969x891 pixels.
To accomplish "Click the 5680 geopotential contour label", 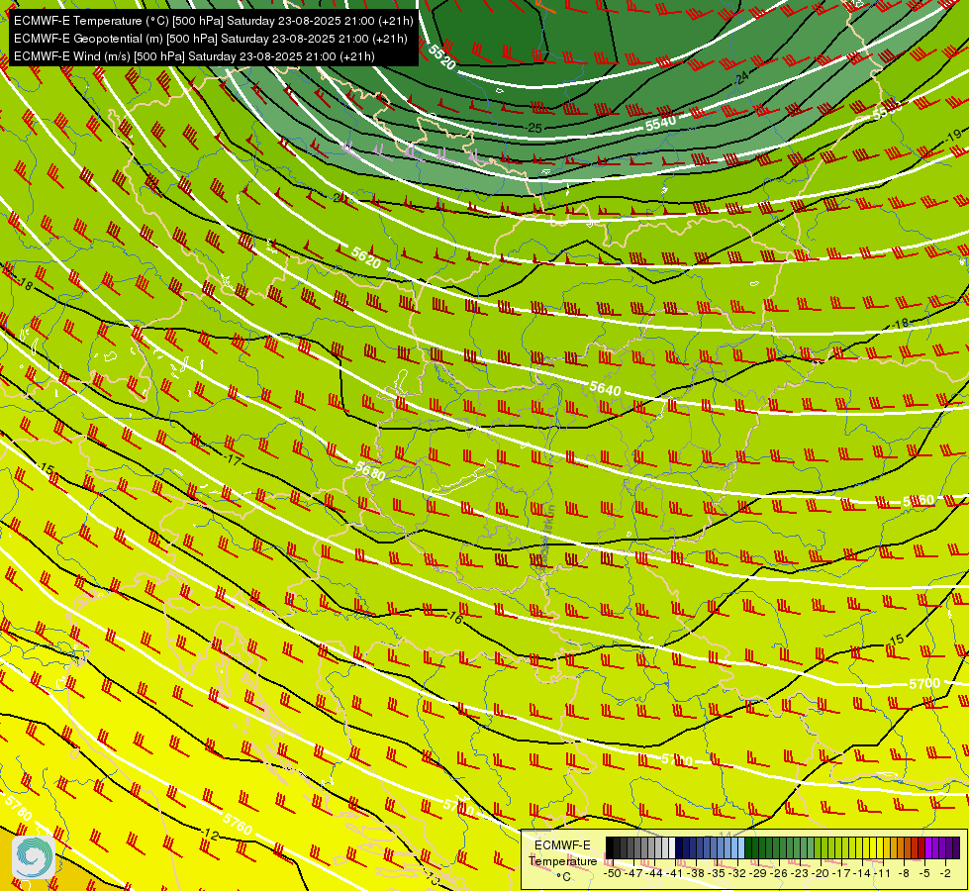I will pos(371,471).
